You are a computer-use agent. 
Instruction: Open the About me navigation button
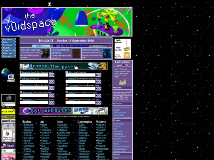9,53
